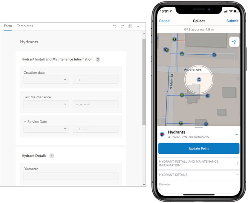Image resolution: width=248 pixels, height=203 pixels.
Task: Click the Last Maintenance time field
Action: (96, 104)
